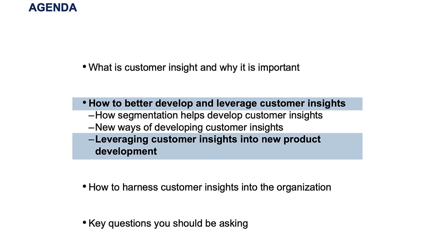Click the dash before "New ways of developing"

(91, 128)
